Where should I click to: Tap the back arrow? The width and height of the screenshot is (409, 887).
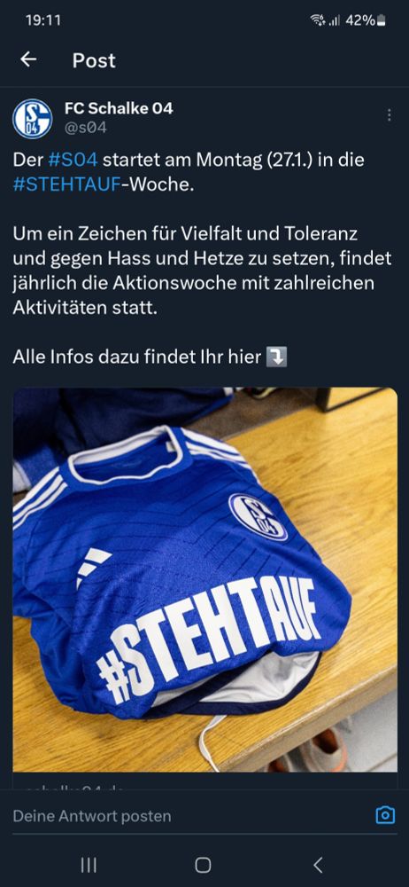pyautogui.click(x=28, y=59)
